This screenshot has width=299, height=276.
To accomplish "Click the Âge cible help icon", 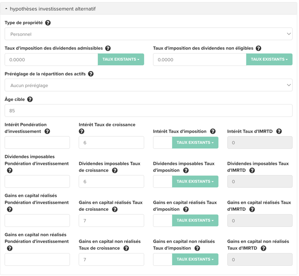I will pos(30,99).
